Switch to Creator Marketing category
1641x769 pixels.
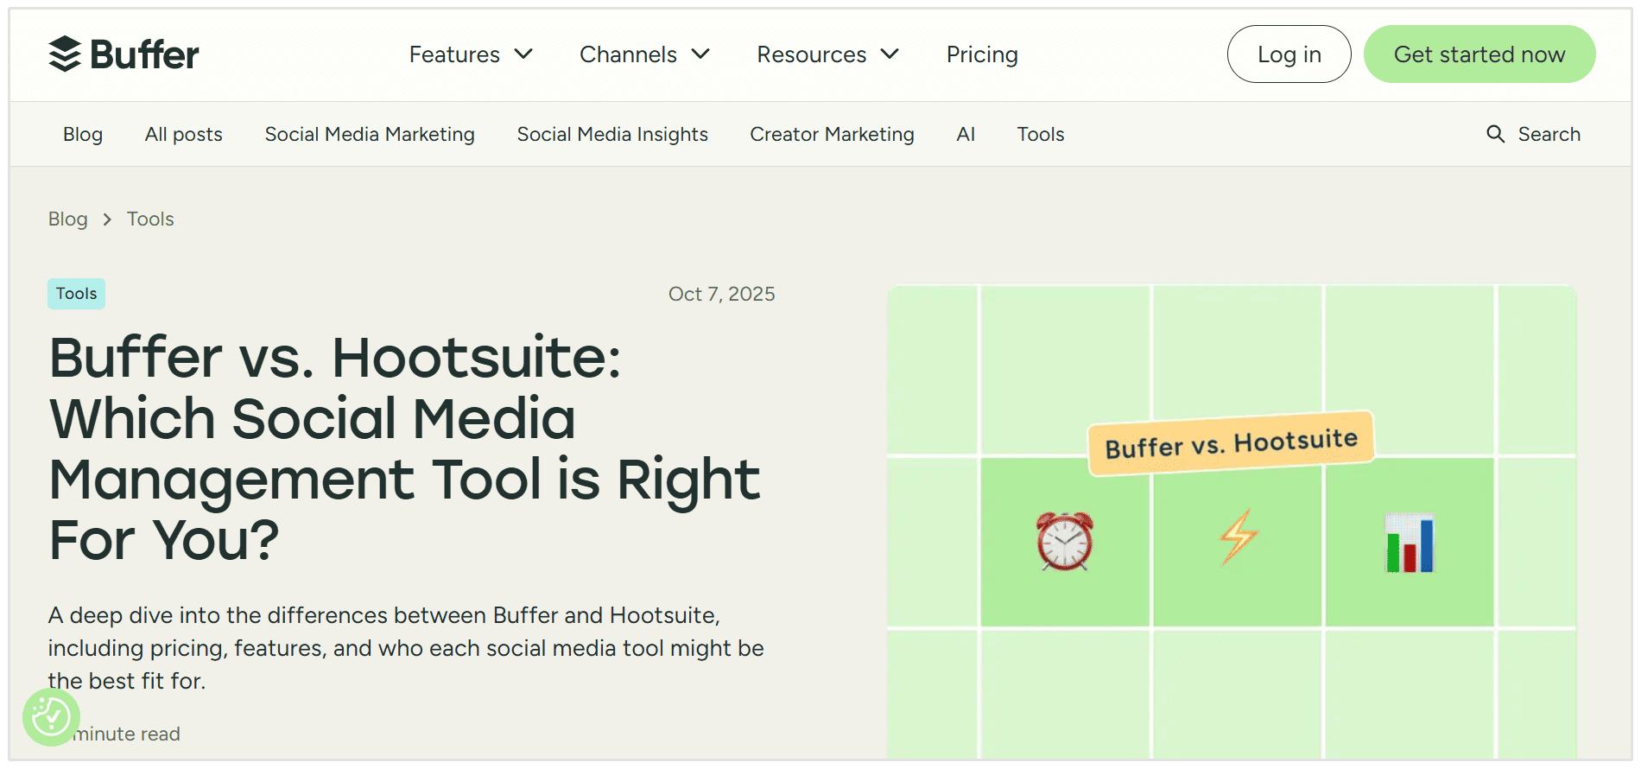pos(832,134)
